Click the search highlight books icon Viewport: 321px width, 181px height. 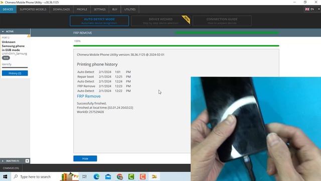[x=69, y=176]
